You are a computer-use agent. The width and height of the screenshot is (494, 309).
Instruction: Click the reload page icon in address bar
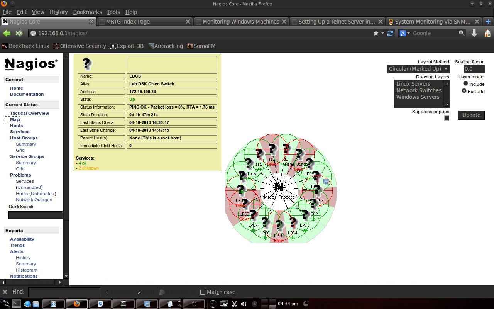(390, 33)
